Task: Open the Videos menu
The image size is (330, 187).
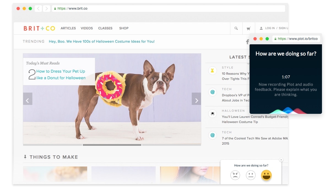Action: click(87, 28)
